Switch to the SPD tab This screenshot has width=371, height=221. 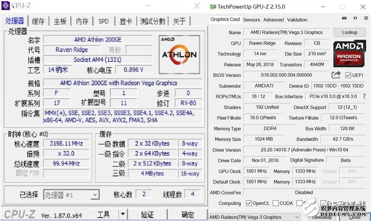coord(103,21)
